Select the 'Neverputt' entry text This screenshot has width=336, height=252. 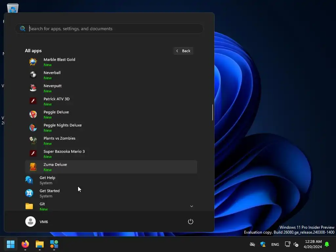(52, 86)
